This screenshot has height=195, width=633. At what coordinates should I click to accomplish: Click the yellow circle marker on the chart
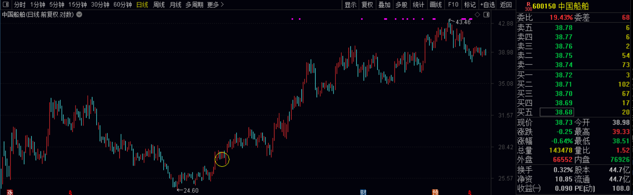222,159
